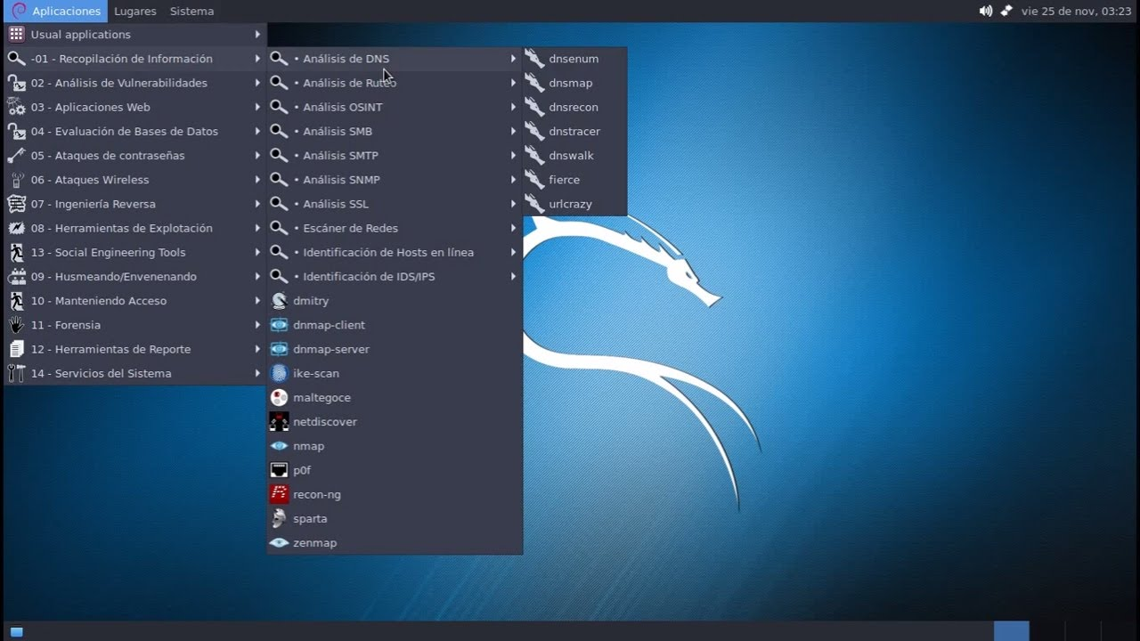Start maltegoce using its icon
Viewport: 1140px width, 641px height.
[x=280, y=398]
